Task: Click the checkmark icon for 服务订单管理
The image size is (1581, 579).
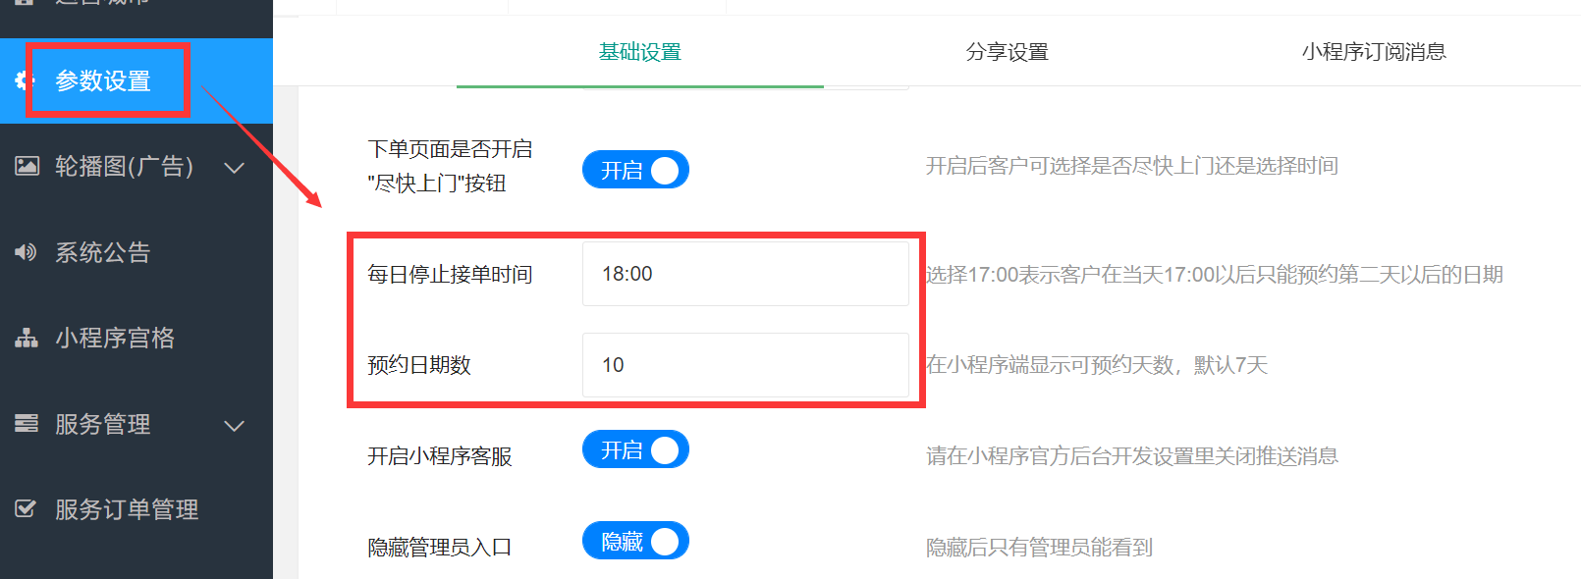Action: 27,509
